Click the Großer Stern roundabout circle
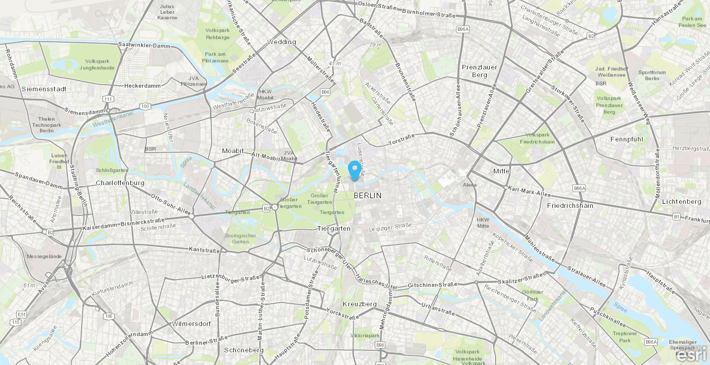The height and width of the screenshot is (365, 710). (274, 207)
